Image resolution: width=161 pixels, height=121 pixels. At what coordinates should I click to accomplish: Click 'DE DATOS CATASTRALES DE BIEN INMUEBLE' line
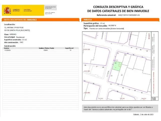(x=118, y=11)
